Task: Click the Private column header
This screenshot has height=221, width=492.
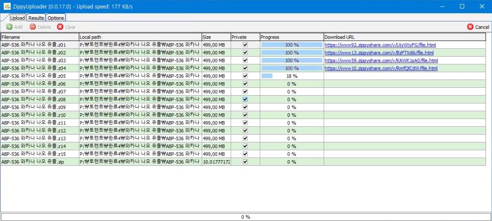Action: click(x=246, y=37)
